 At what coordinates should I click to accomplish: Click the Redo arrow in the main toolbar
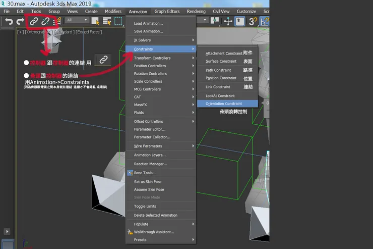21,21
